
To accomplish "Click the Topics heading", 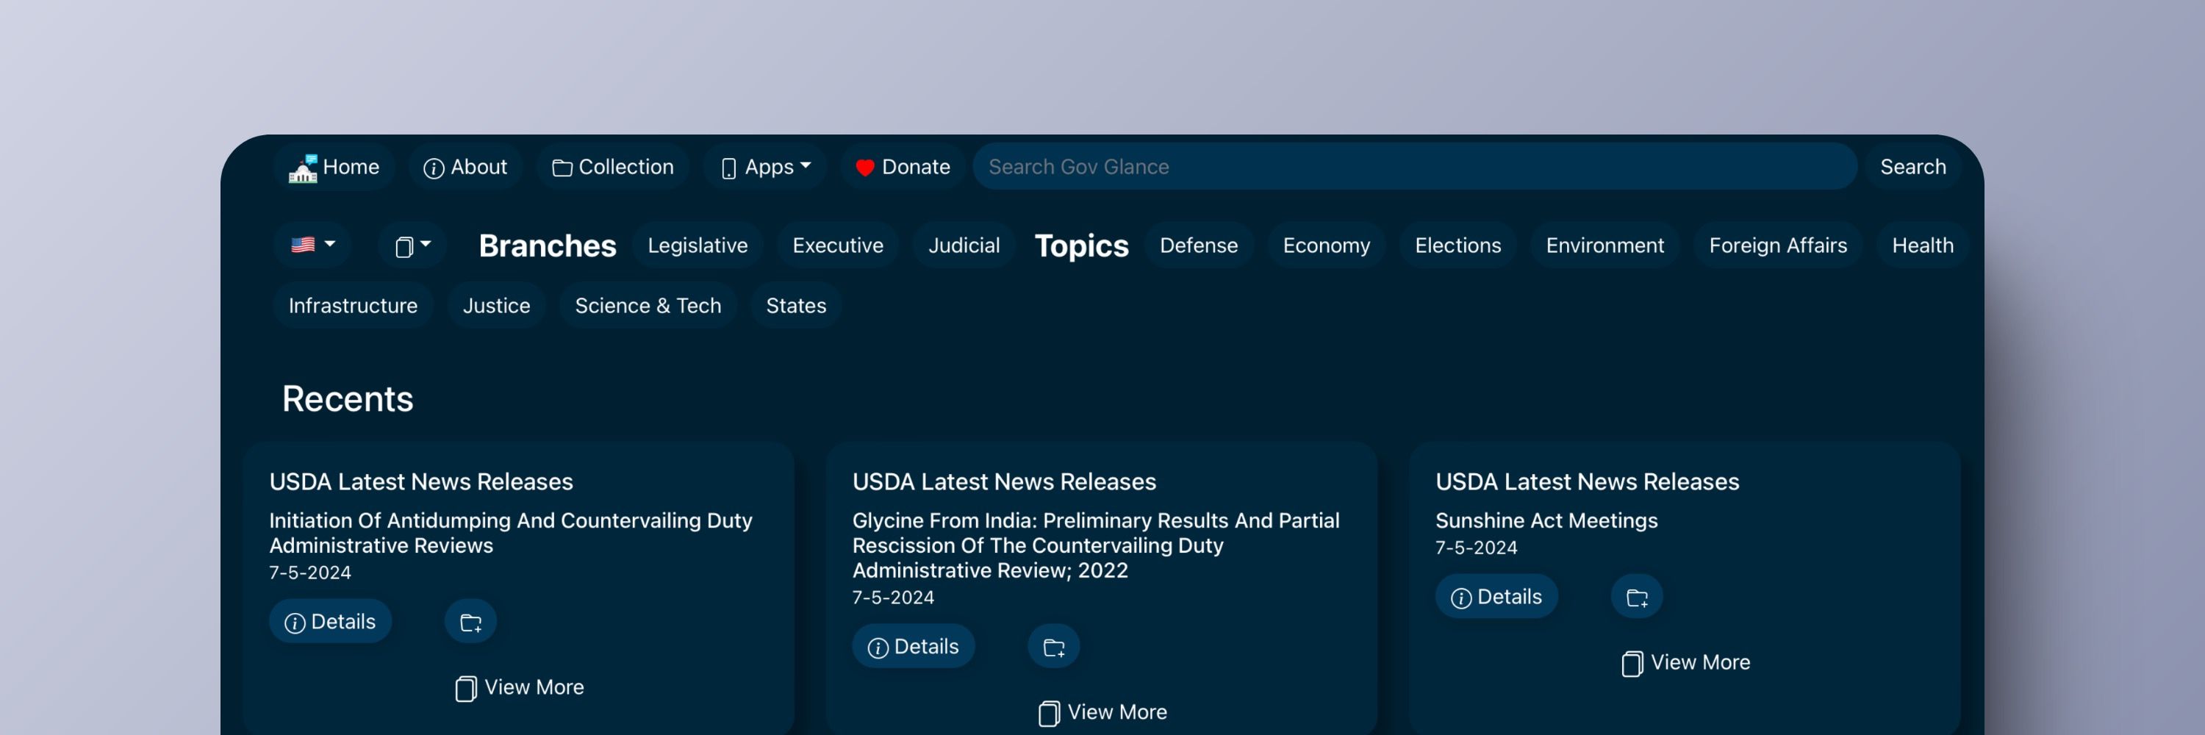I will (1081, 245).
